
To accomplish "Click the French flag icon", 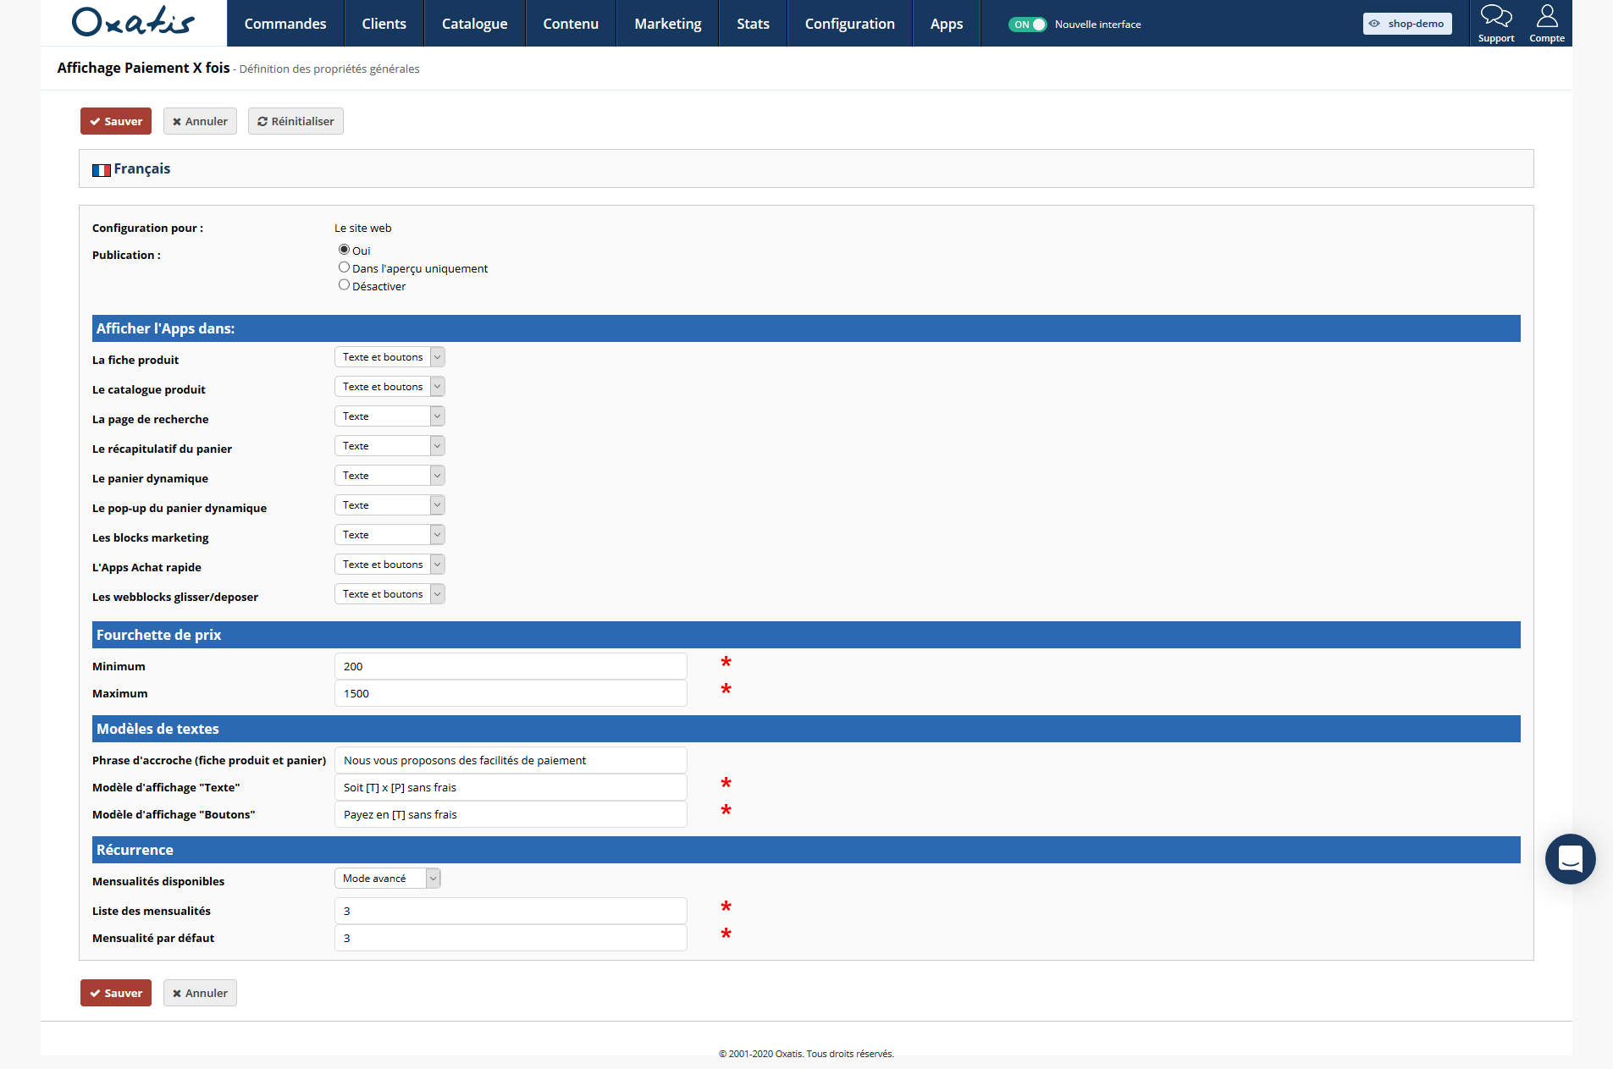I will coord(102,170).
